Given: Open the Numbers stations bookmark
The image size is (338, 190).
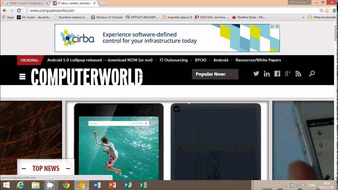Looking at the screenshot, I should click(71, 17).
